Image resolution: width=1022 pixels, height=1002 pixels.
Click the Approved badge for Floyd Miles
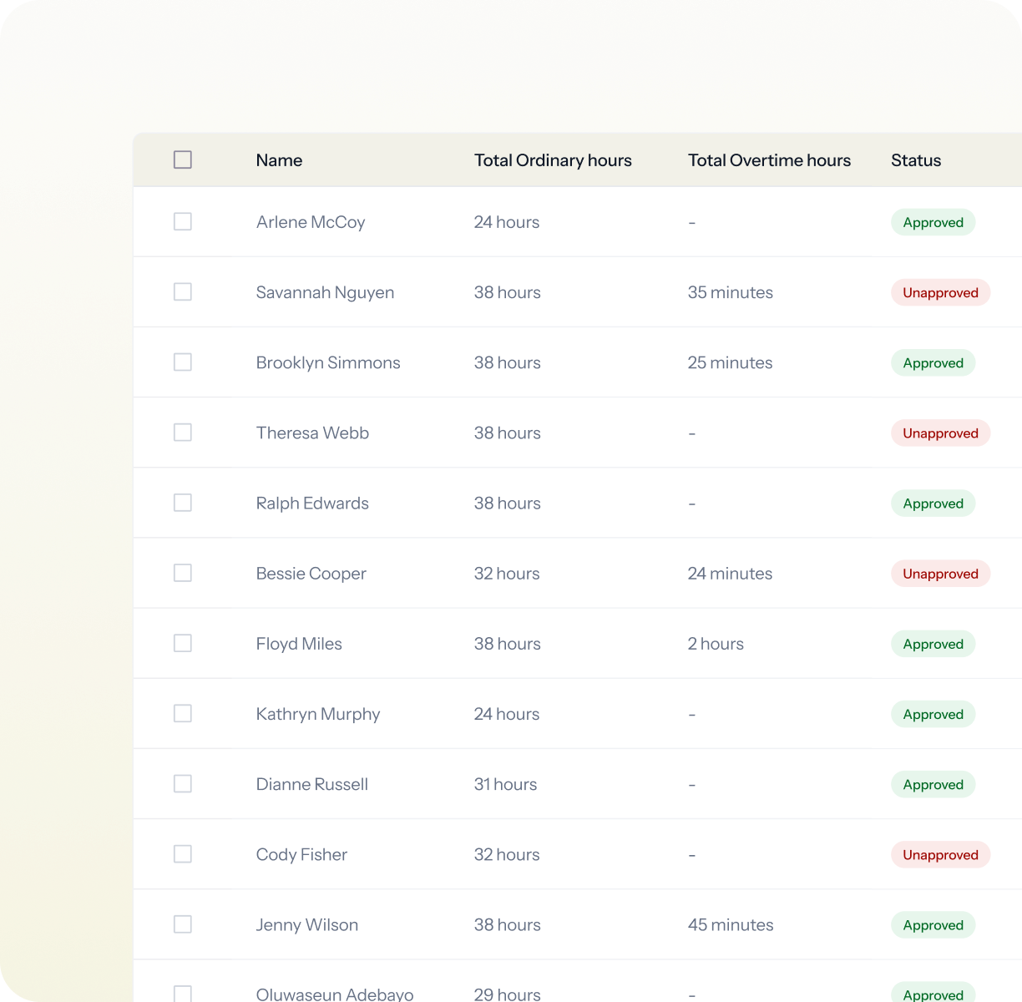tap(933, 644)
